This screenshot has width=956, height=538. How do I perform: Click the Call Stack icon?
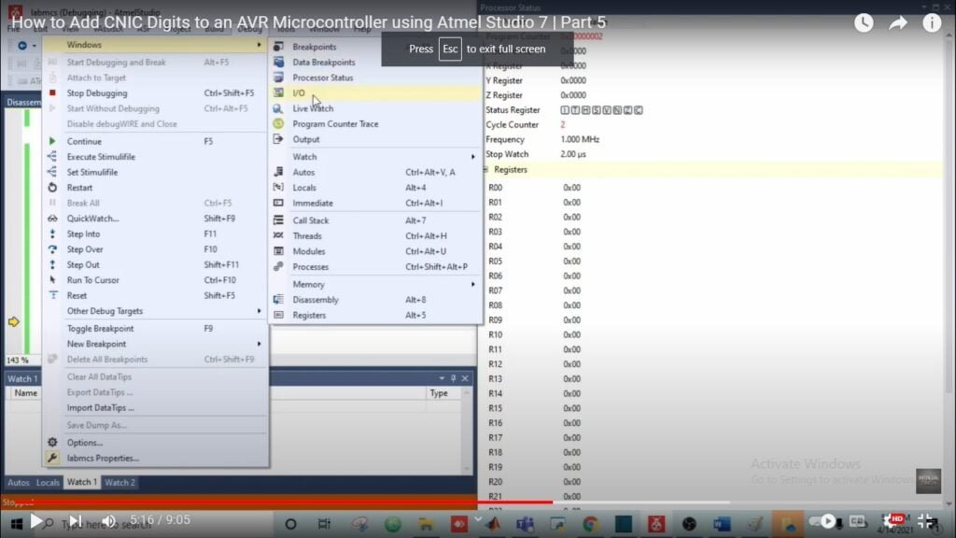(278, 220)
